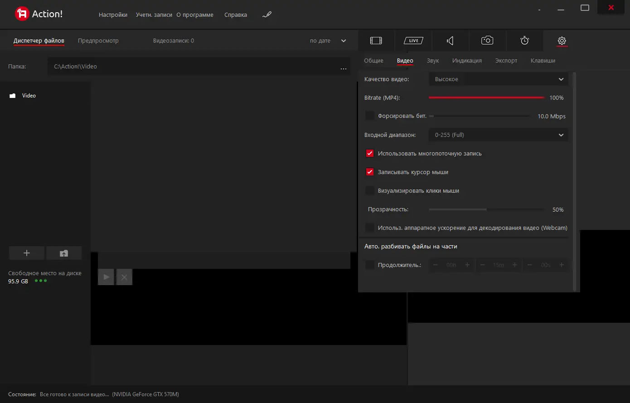Viewport: 630px width, 403px height.
Task: Click the Action! logo icon
Action: 22,14
